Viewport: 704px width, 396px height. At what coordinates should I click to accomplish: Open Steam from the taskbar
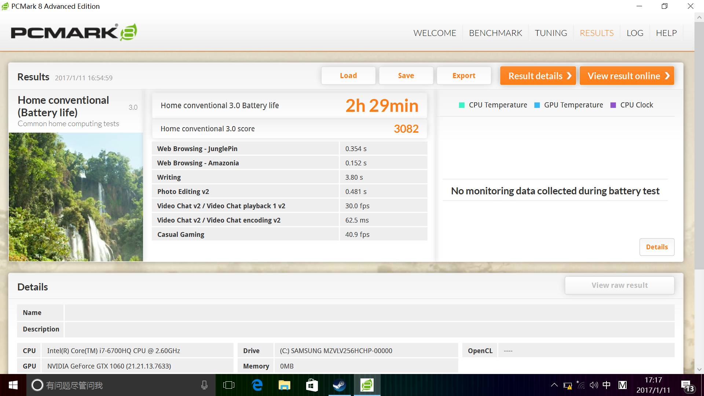click(x=339, y=385)
